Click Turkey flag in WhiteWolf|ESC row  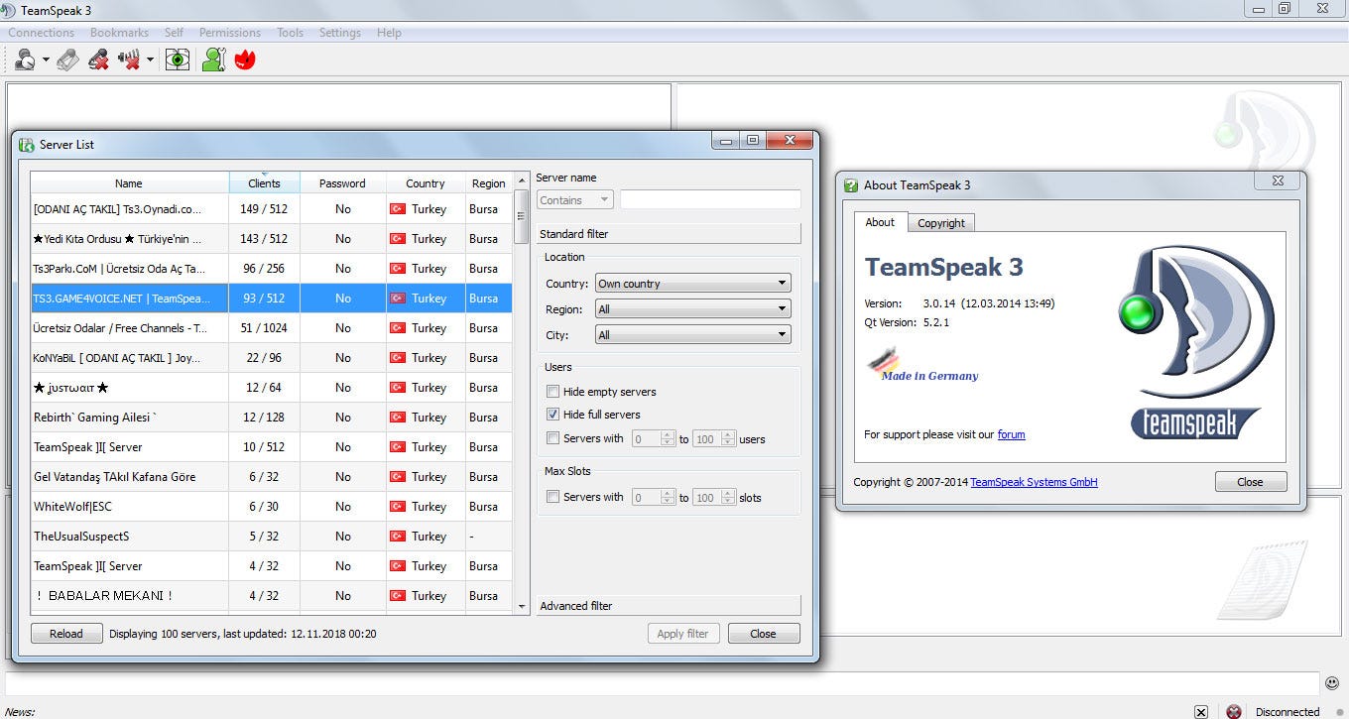(x=398, y=507)
